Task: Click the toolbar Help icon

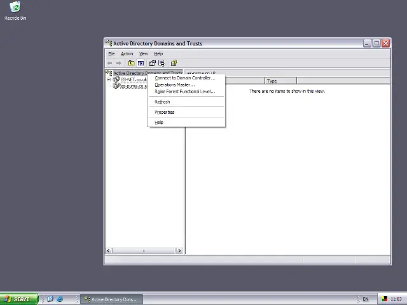Action: coord(174,63)
